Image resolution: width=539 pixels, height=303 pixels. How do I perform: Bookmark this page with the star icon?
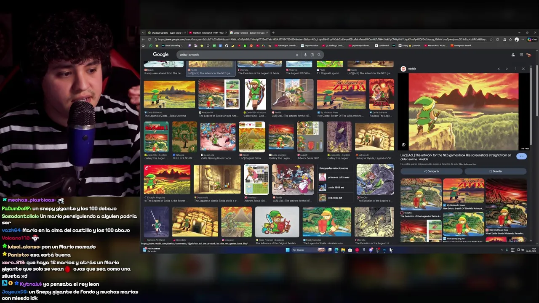pos(491,39)
